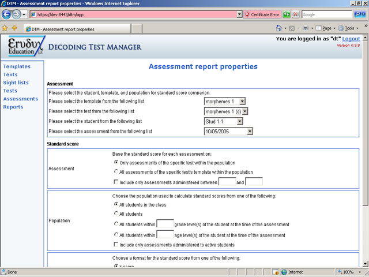Click the age level(s) number field

pos(165,234)
